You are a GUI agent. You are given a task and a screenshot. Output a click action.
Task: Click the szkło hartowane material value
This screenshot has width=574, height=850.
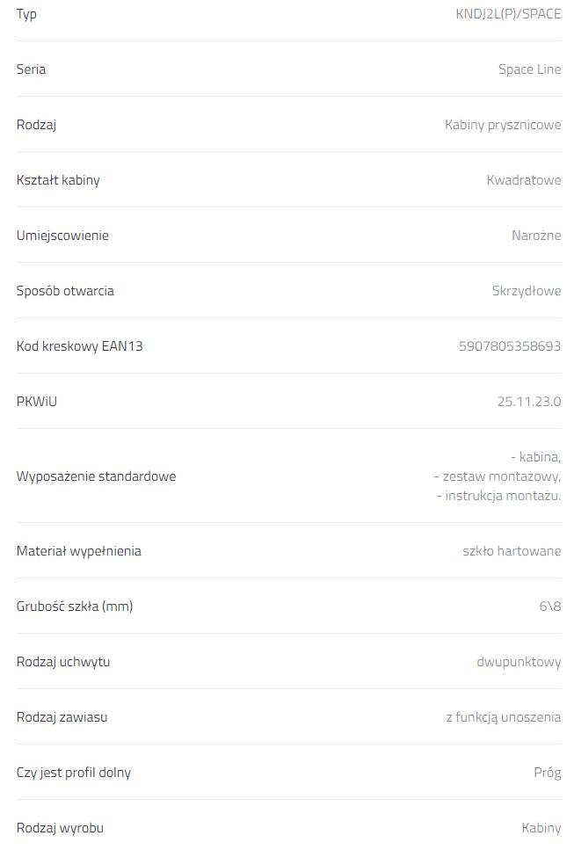(x=512, y=551)
